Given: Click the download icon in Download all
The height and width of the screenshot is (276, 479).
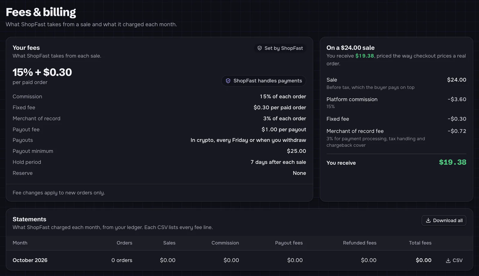Looking at the screenshot, I should [x=428, y=220].
